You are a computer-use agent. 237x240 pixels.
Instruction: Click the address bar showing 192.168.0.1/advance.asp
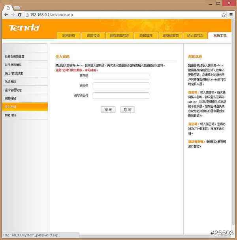(x=123, y=15)
